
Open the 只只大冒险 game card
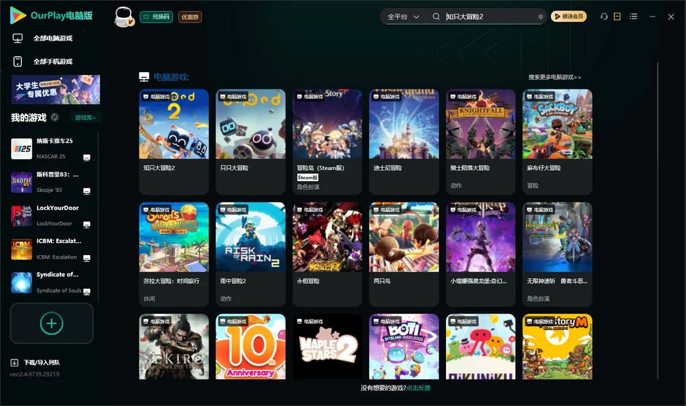coord(250,142)
